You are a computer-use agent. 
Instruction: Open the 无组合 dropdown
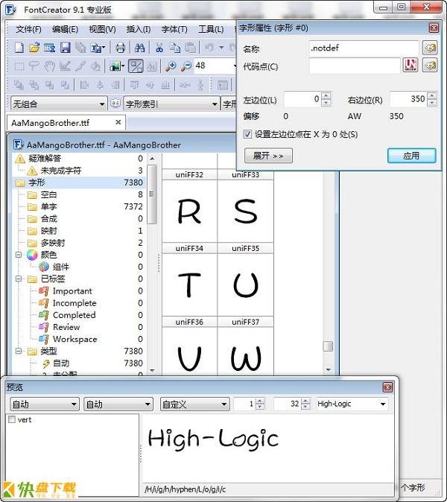tap(59, 104)
